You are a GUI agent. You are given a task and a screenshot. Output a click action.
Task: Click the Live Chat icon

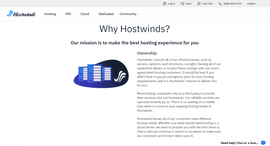pyautogui.click(x=199, y=4)
